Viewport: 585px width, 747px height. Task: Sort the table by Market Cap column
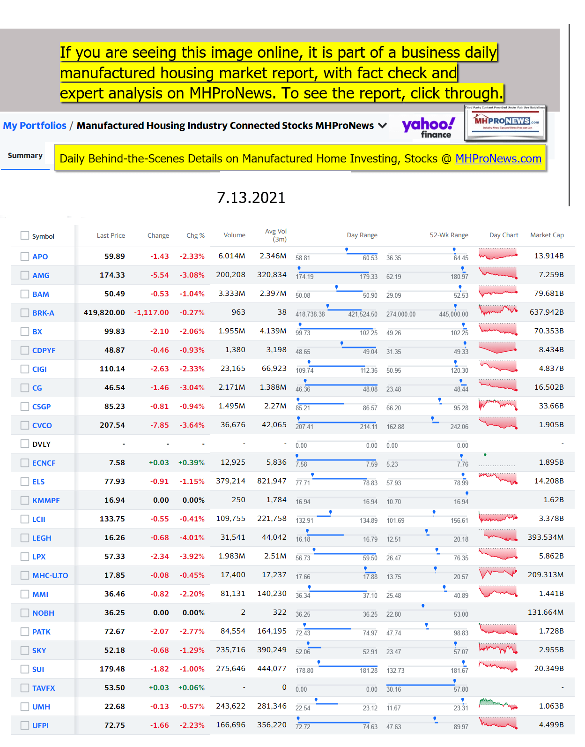coord(547,235)
